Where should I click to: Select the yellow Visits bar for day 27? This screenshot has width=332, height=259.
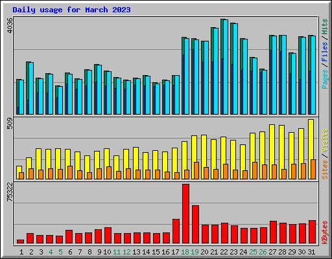coord(272,144)
